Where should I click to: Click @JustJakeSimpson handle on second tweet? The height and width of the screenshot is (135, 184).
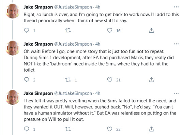tap(73, 44)
